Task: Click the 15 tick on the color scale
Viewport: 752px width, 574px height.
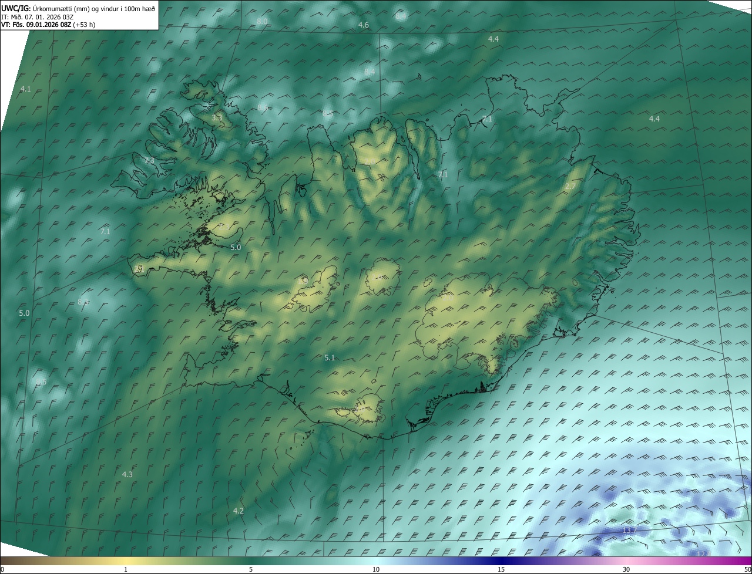Action: click(x=501, y=569)
